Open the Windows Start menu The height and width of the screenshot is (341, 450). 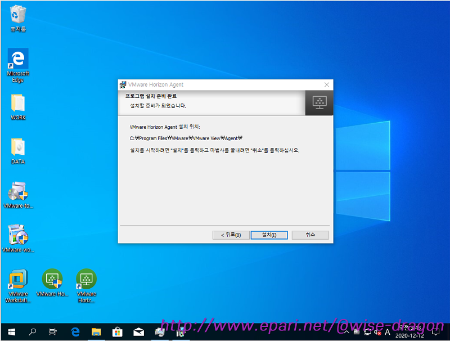tap(11, 332)
